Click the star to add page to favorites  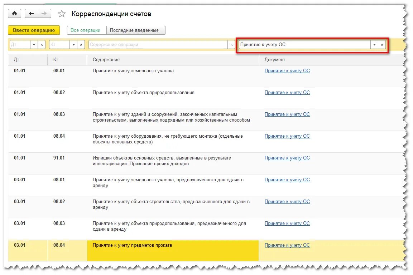(62, 13)
